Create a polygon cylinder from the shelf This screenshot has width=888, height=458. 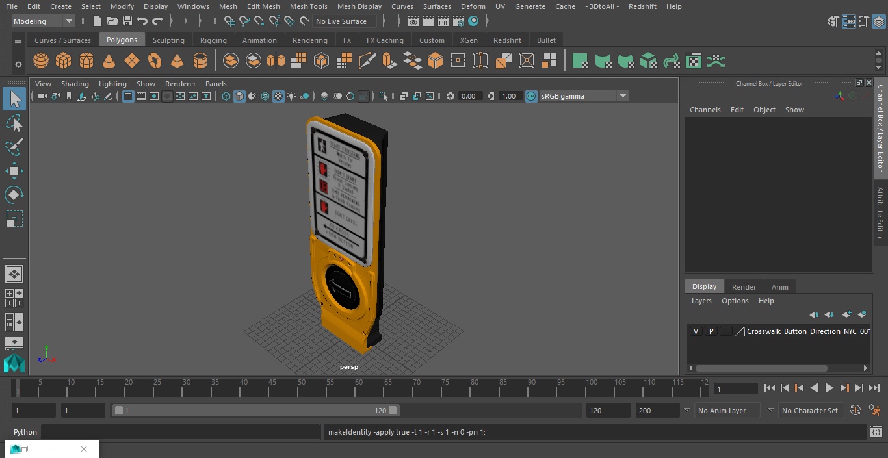(86, 61)
